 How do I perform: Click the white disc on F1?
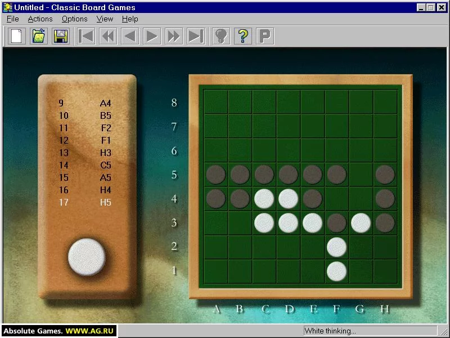pos(336,271)
